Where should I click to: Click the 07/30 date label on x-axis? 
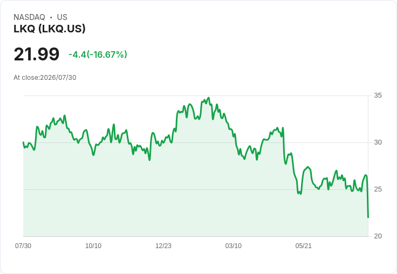click(x=23, y=246)
